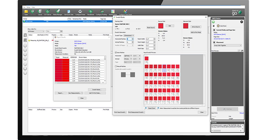The width and height of the screenshot is (267, 140).
Task: Click Print Visual Swatch button
Action: coord(120,112)
